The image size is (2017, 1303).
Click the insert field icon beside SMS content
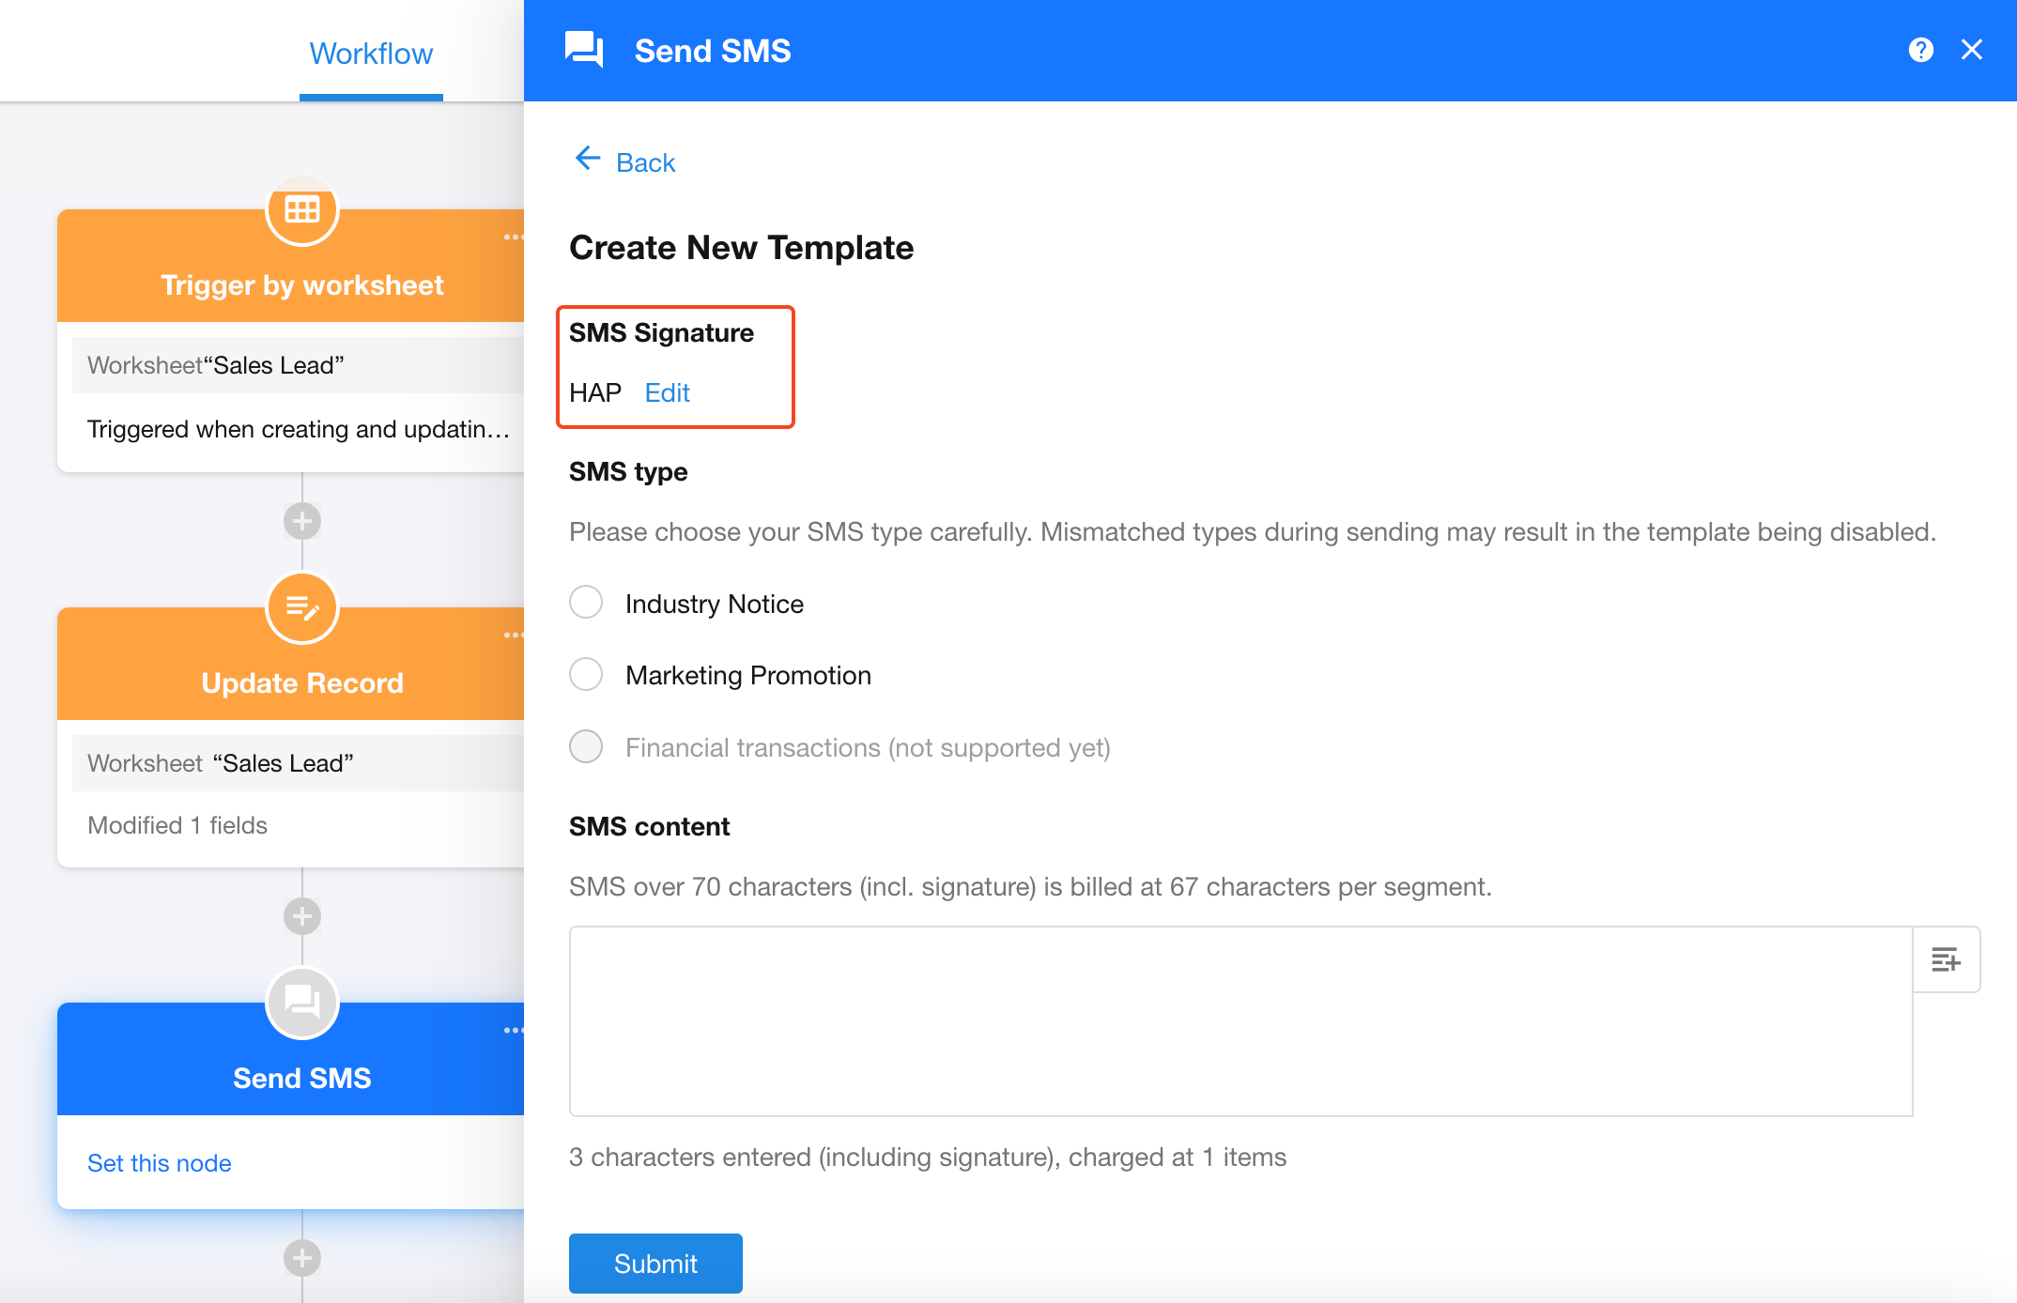pyautogui.click(x=1946, y=959)
